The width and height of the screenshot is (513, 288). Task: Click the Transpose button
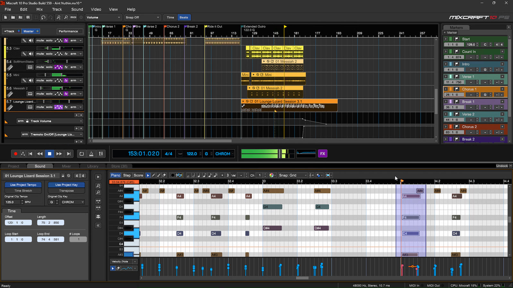66,190
